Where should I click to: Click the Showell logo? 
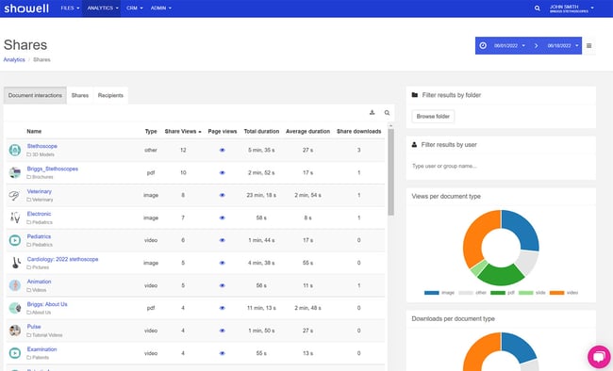[x=26, y=8]
